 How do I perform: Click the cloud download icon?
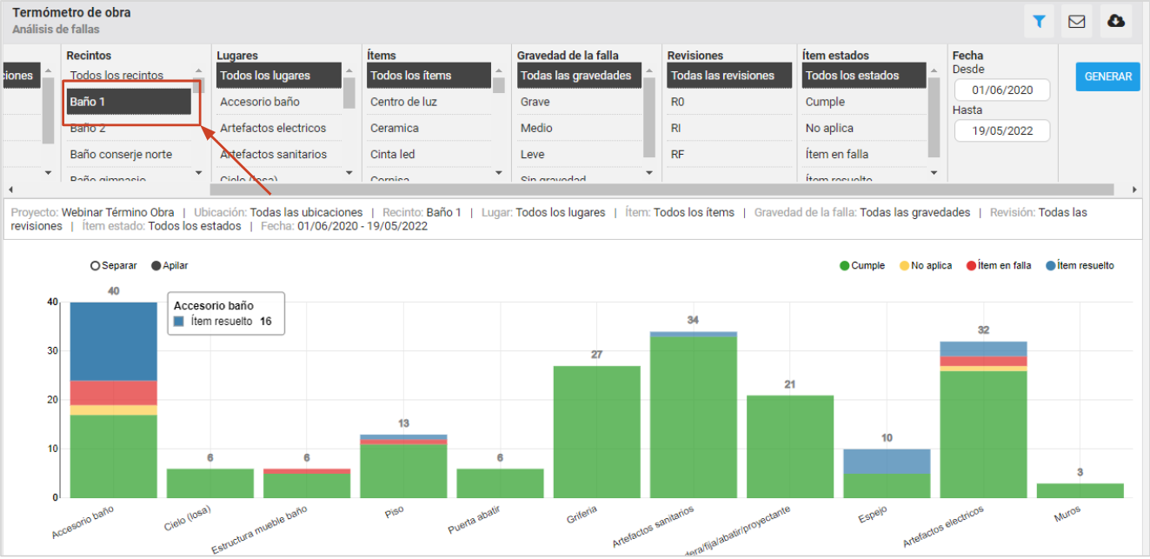tap(1116, 21)
